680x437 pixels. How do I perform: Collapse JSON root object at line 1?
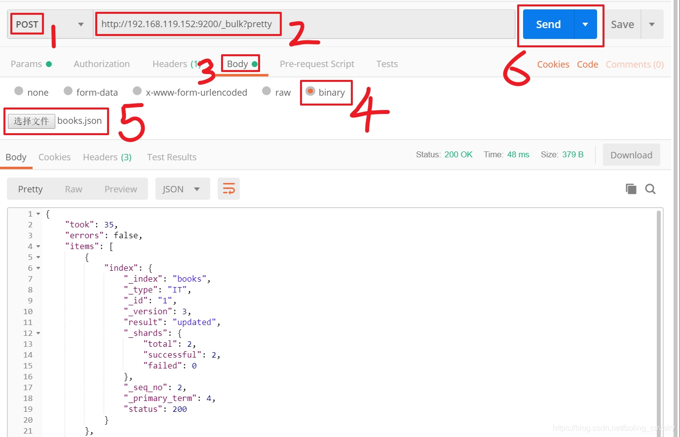click(38, 214)
